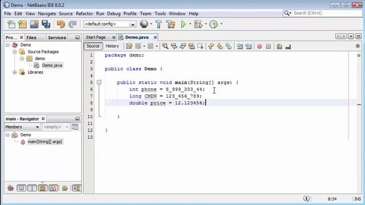
Task: Switch to the Services tab
Action: 57,38
